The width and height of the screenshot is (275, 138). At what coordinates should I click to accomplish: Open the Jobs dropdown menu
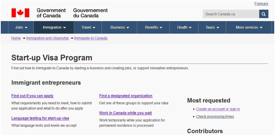click(x=21, y=28)
